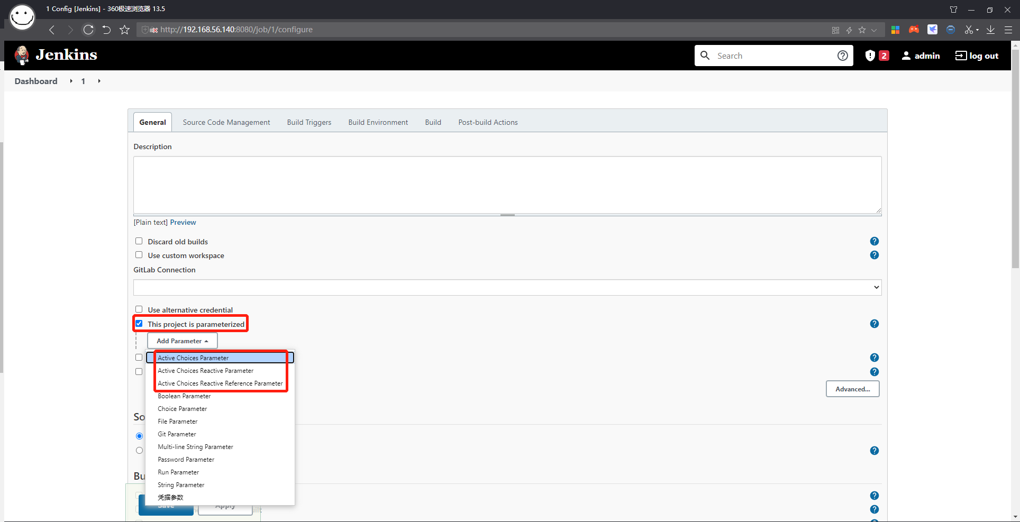
Task: Click the log out icon
Action: coord(961,56)
